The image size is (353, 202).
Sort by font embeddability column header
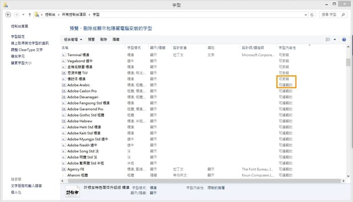[287, 48]
